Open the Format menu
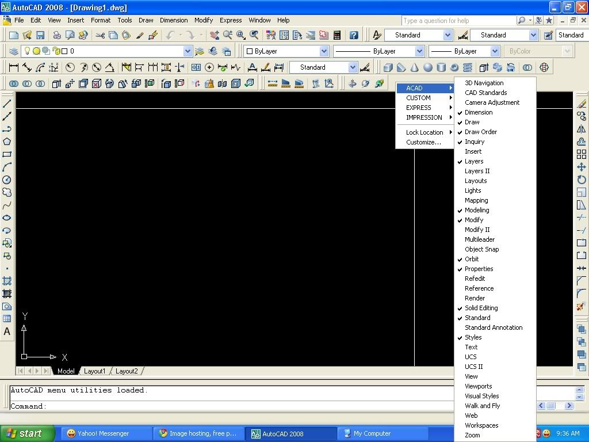 [x=101, y=20]
